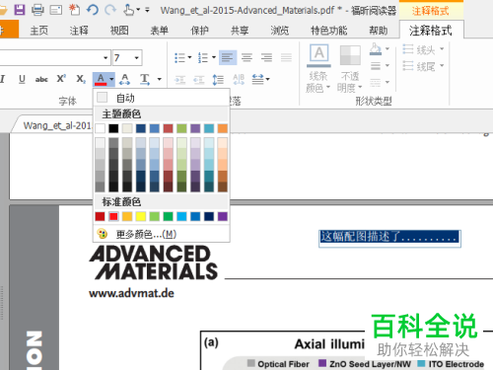
Task: Apply superscript formatting
Action: [61, 79]
